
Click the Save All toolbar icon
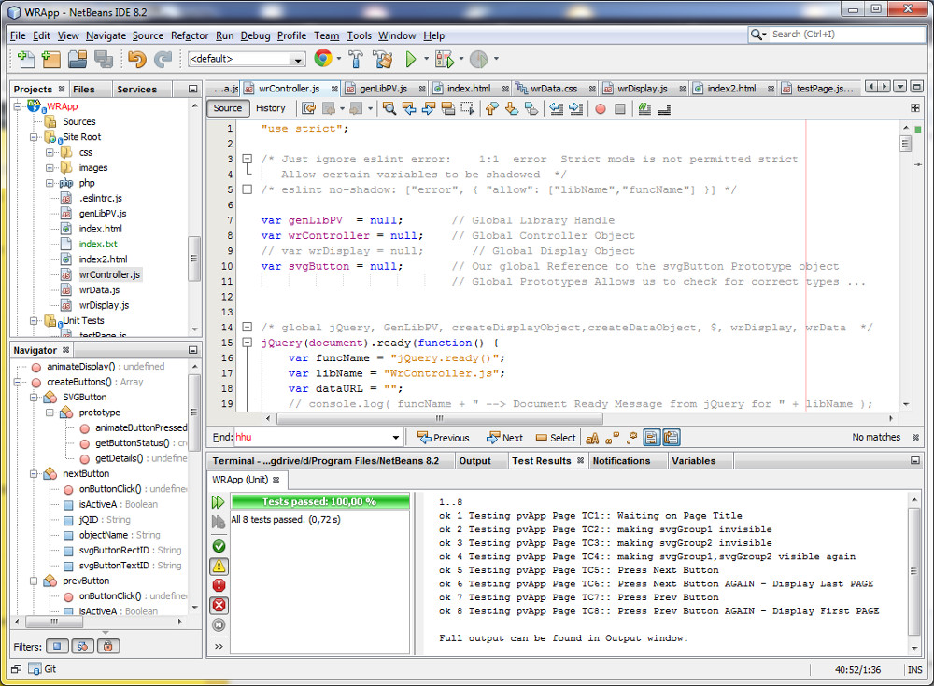104,59
